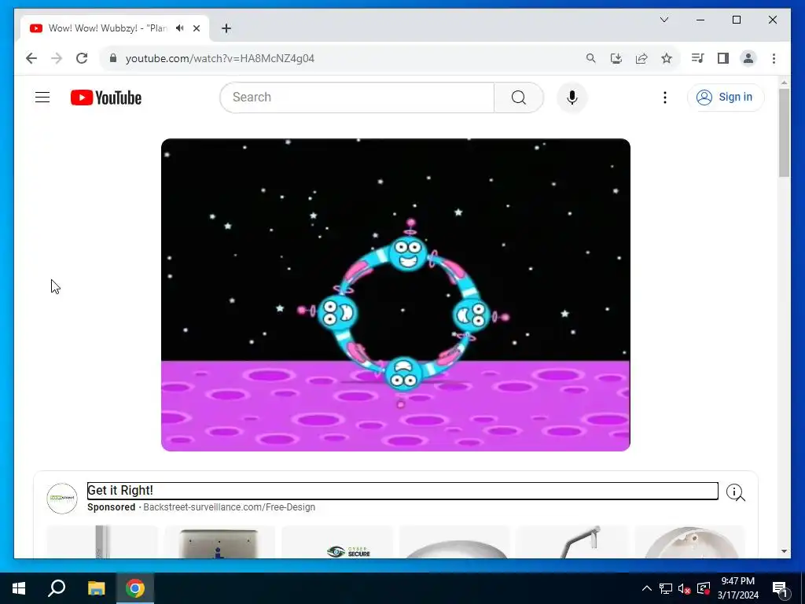The height and width of the screenshot is (604, 805).
Task: View site info via padlock icon
Action: (113, 58)
